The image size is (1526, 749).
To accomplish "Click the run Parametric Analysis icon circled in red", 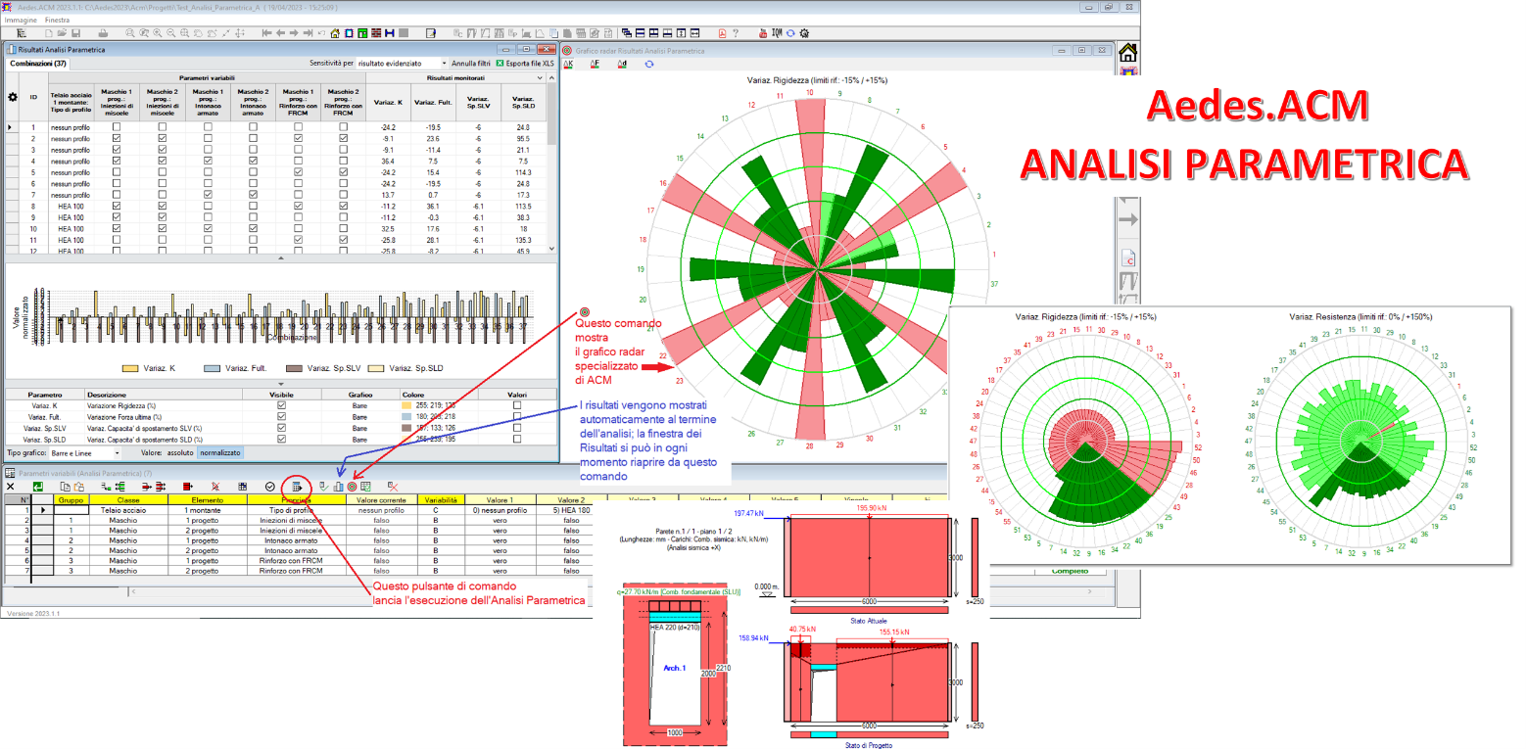I will 297,487.
